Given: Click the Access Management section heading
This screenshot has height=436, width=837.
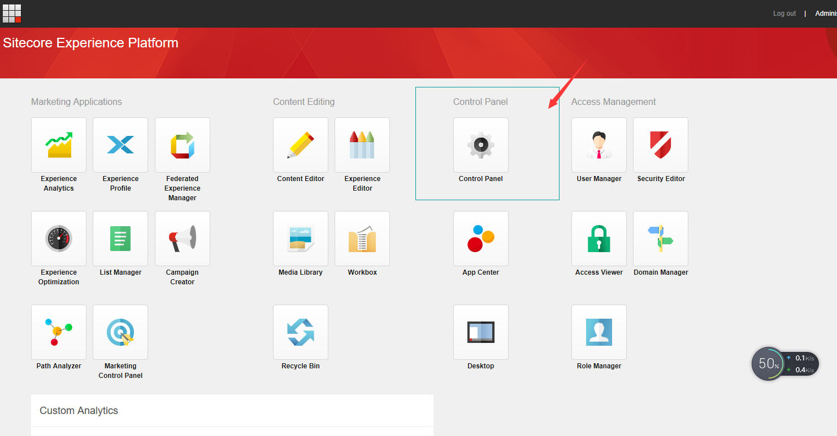Looking at the screenshot, I should coord(613,102).
